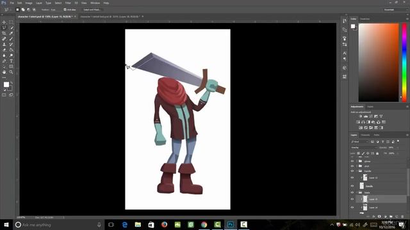Open the Window menu
410x230 pixels.
pyautogui.click(x=95, y=3)
